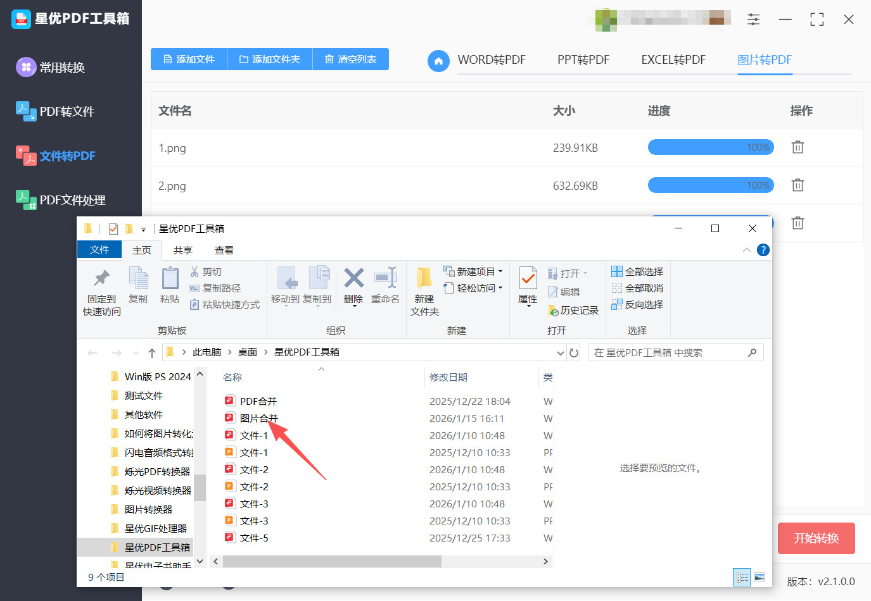Screen dimensions: 871x601
Task: Click the 1.png progress bar
Action: coord(711,147)
